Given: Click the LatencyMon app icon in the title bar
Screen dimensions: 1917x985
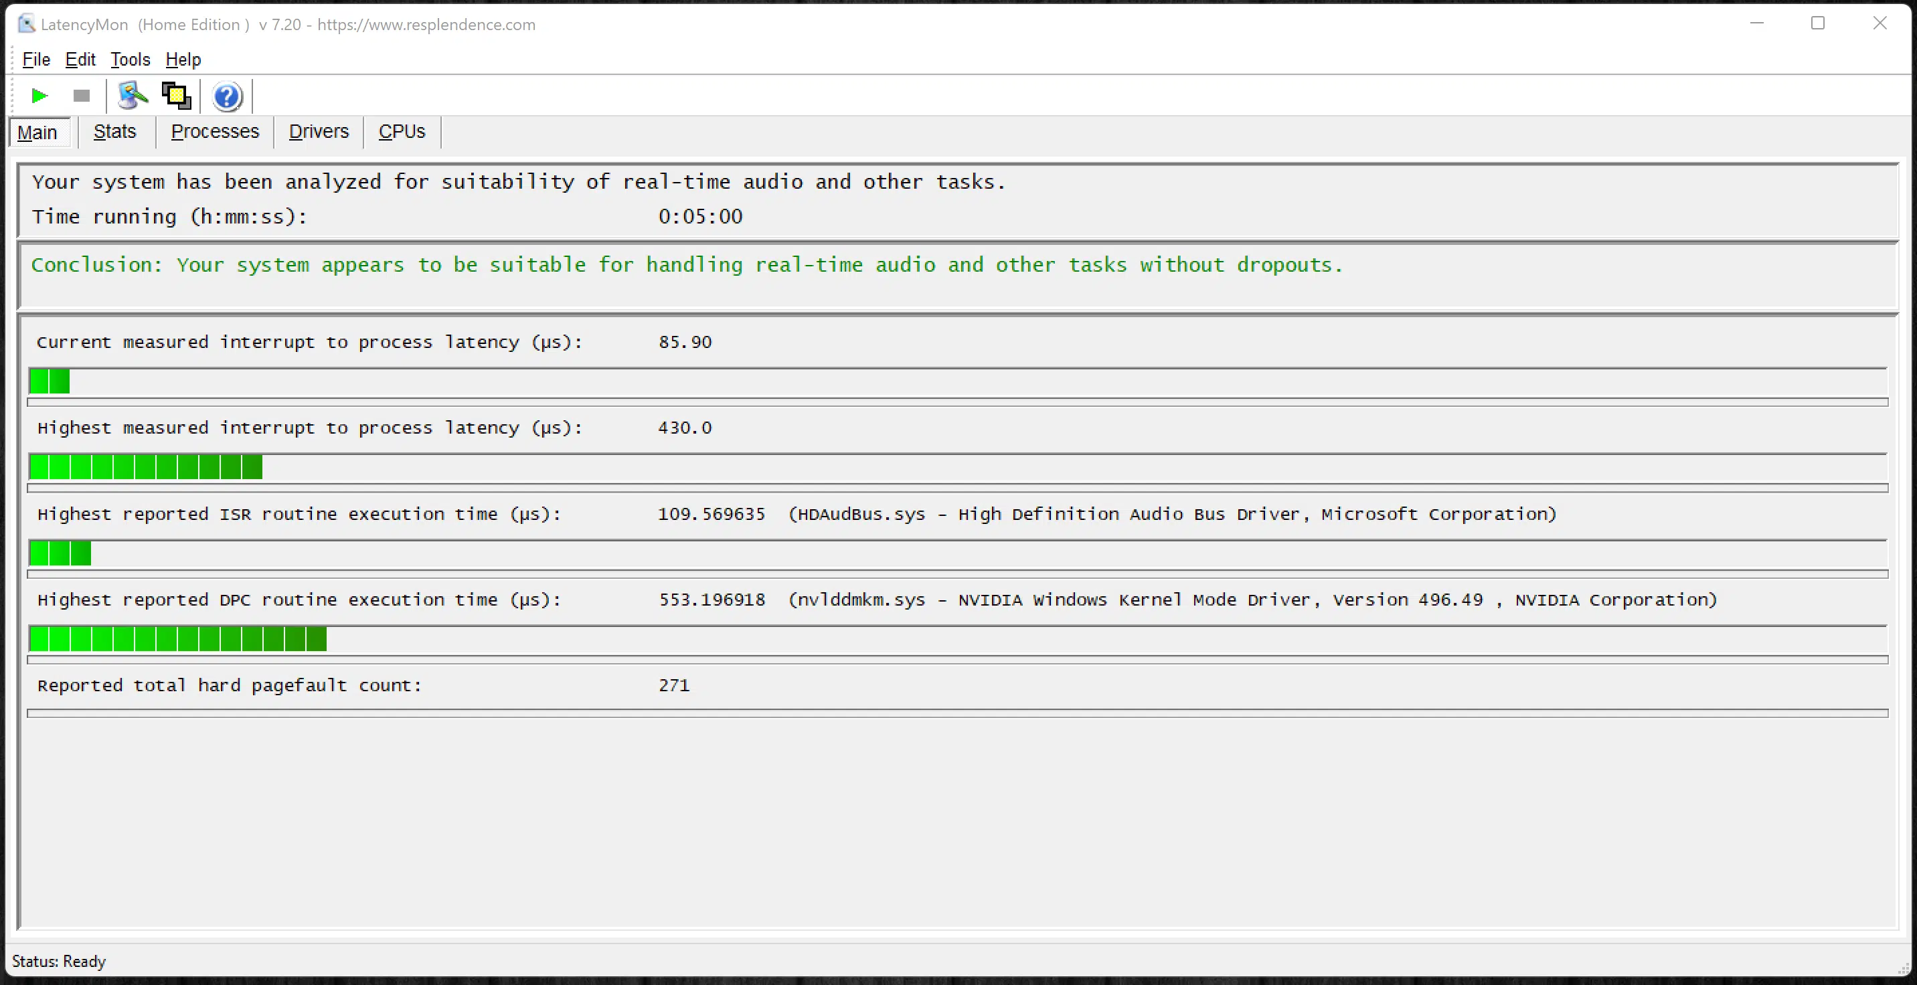Looking at the screenshot, I should click(26, 24).
